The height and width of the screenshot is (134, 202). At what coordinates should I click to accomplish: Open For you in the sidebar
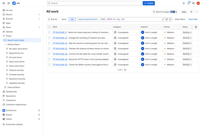pos(21,10)
